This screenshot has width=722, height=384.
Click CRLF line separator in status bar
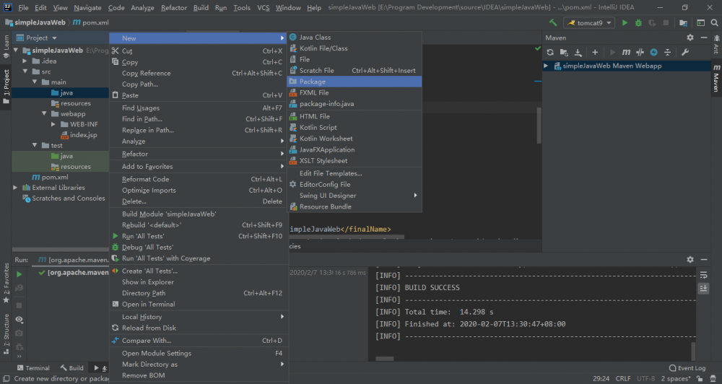coord(623,378)
